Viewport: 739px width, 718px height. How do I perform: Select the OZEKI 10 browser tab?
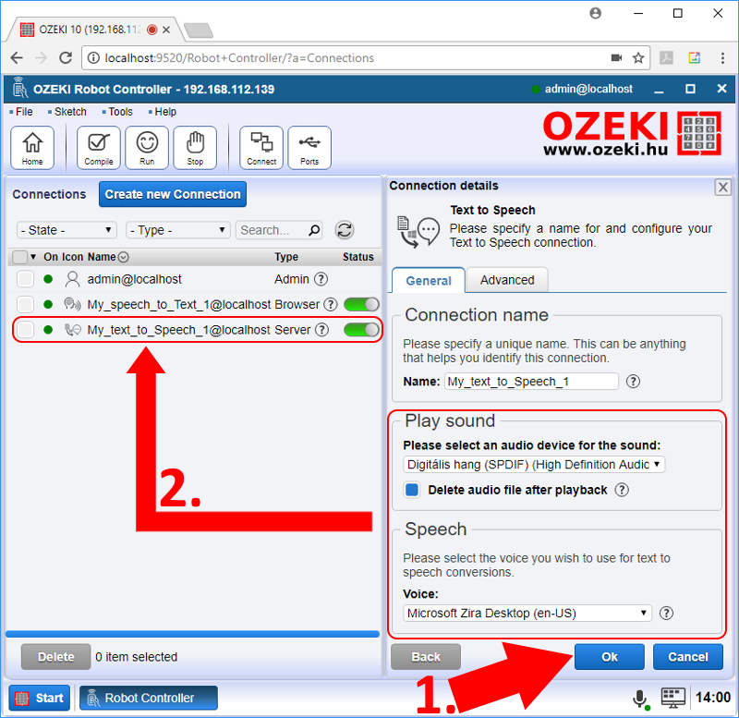click(94, 30)
